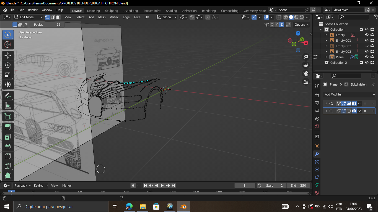
Task: Toggle X-ray view in the header
Action: pyautogui.click(x=279, y=17)
